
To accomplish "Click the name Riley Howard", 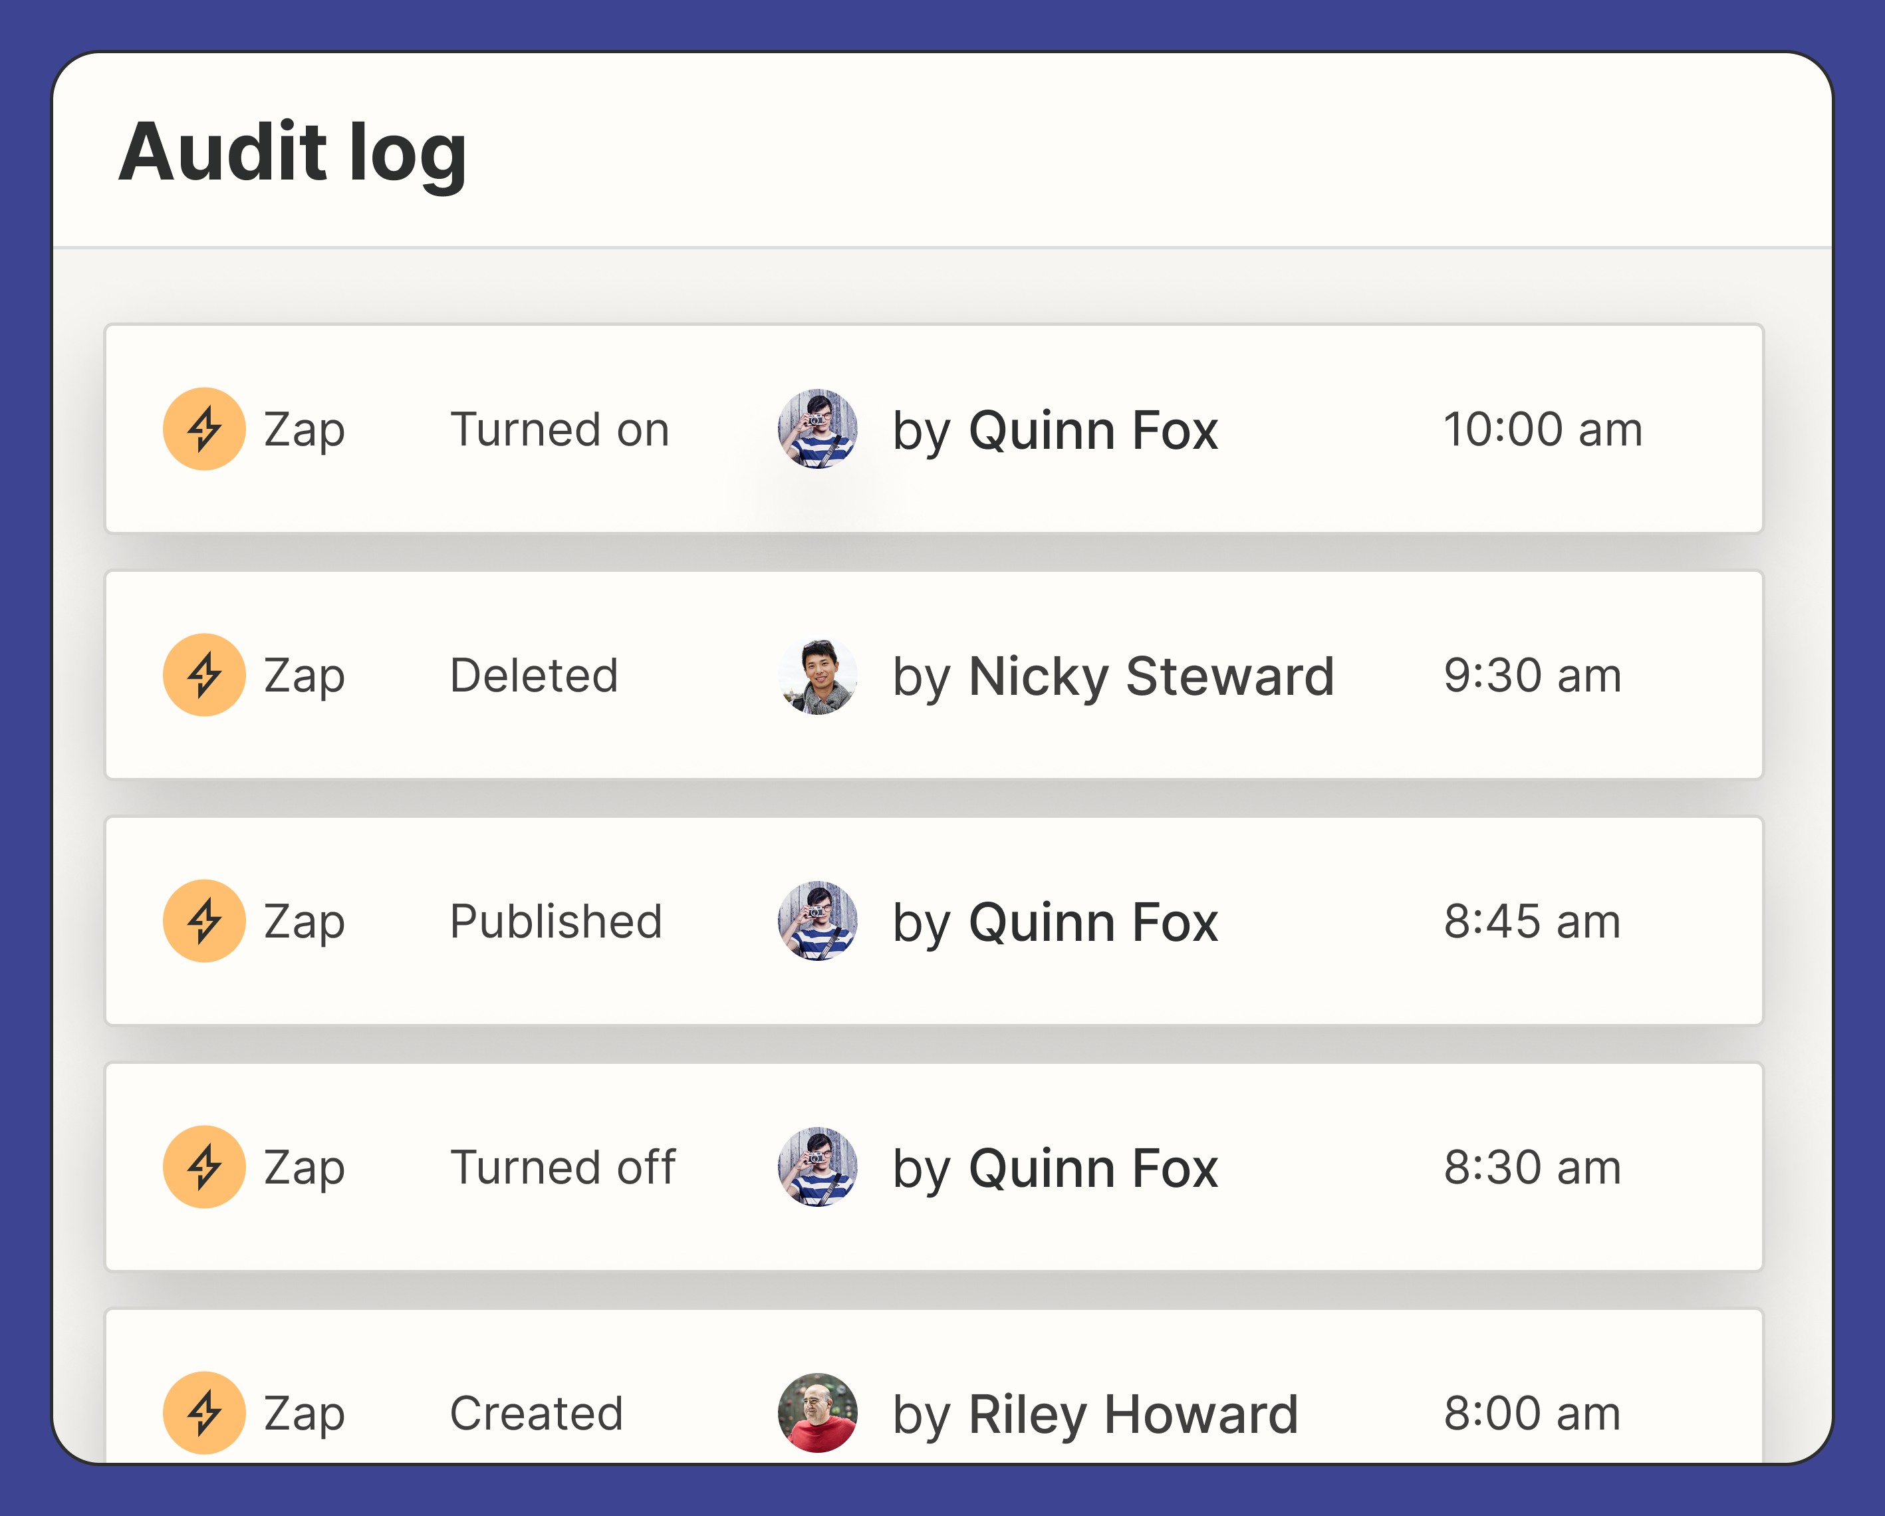I will point(1133,1414).
